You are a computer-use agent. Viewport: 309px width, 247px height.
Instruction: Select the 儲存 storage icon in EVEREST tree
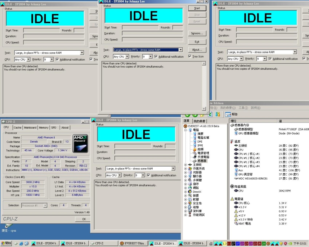click(190, 184)
